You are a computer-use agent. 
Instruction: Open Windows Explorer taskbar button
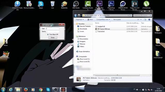(x=18, y=90)
